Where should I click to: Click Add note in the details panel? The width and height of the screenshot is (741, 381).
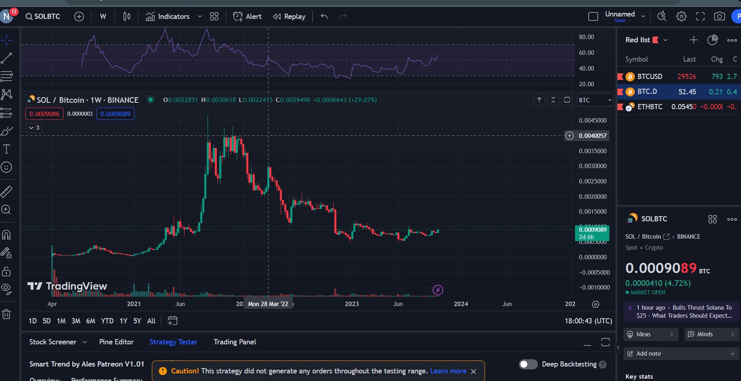[x=681, y=353]
